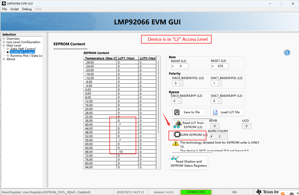This screenshot has width=299, height=195.
Task: Click the Read LUT from EEPROM chip icon
Action: point(177,124)
